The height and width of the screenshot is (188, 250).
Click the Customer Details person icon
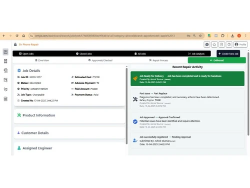18,133
